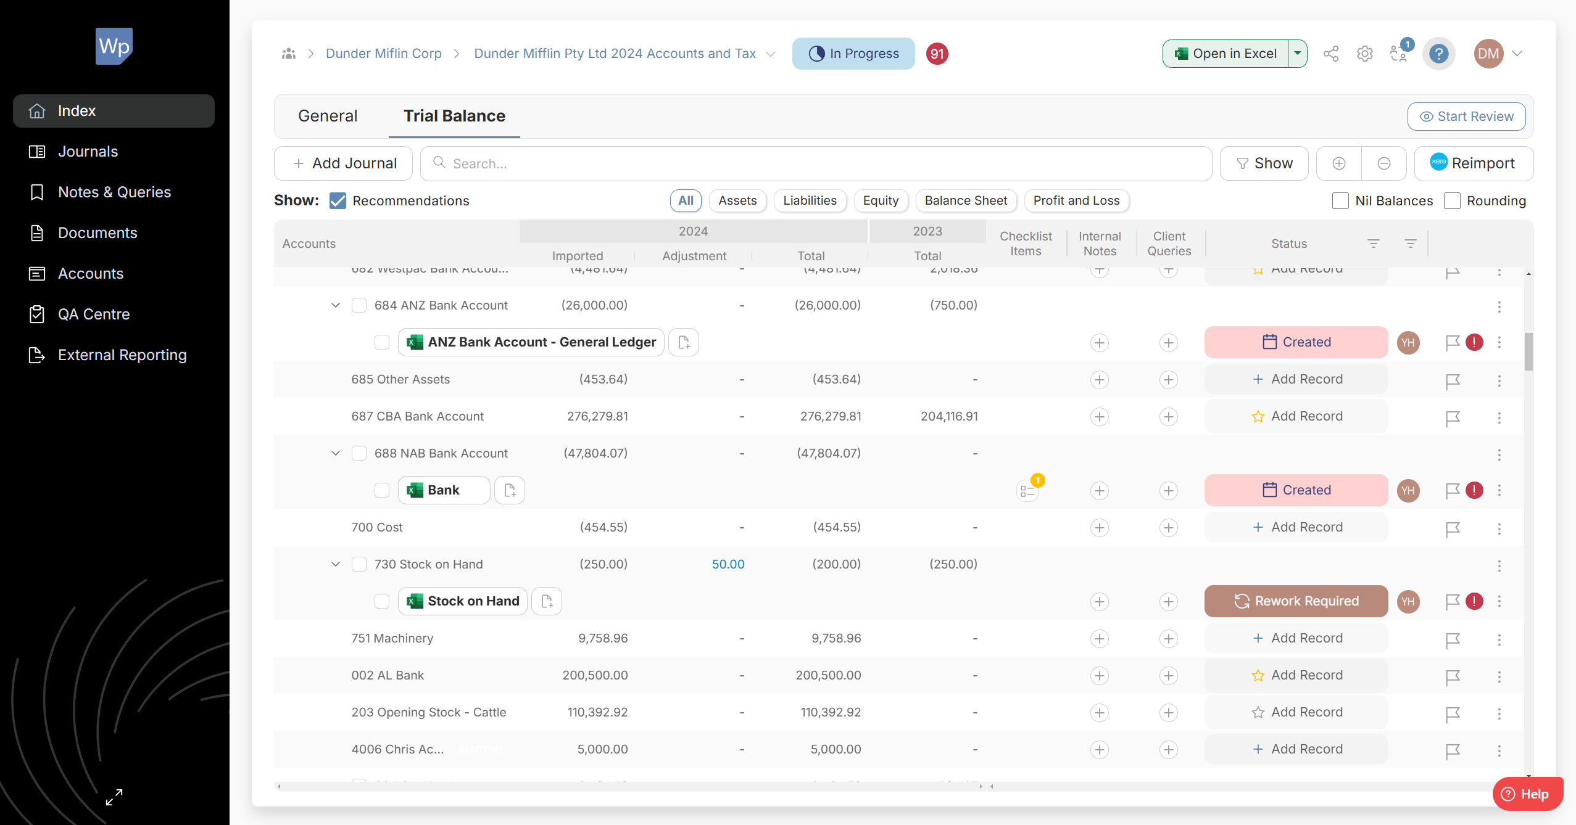The width and height of the screenshot is (1576, 825).
Task: Click the Start Review button
Action: (1467, 117)
